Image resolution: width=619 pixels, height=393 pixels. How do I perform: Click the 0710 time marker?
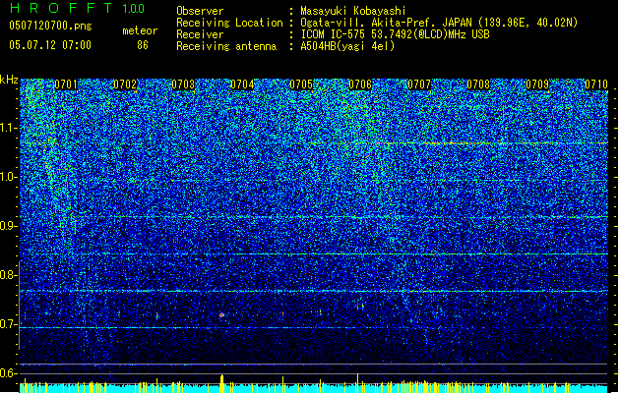pyautogui.click(x=596, y=84)
